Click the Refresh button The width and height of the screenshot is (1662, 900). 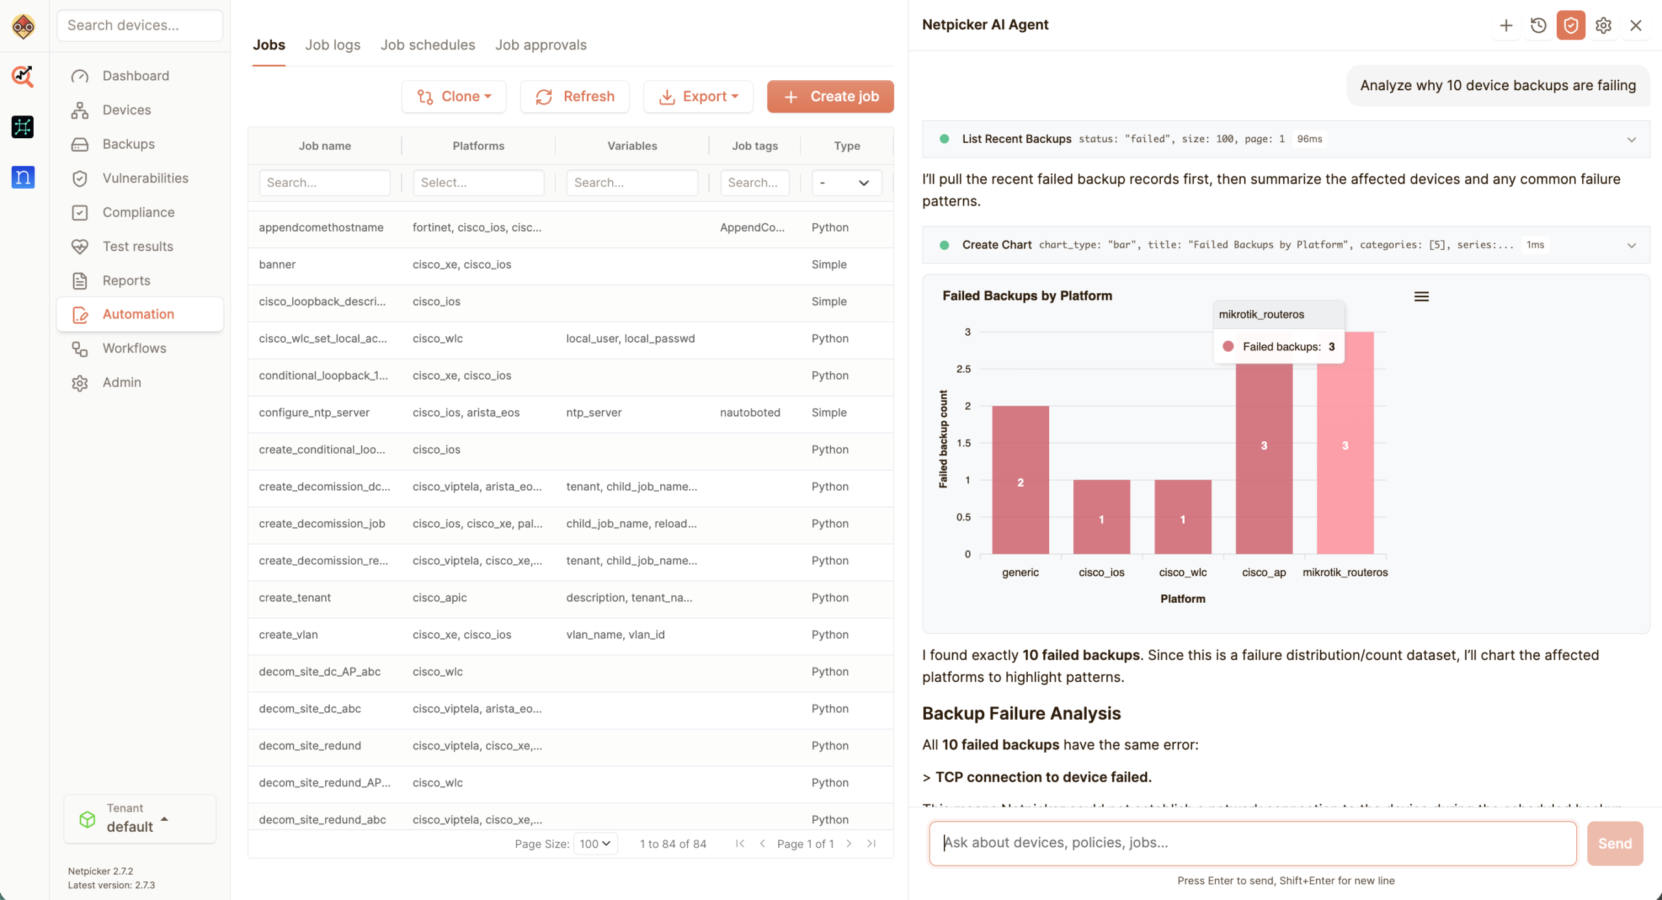pyautogui.click(x=575, y=97)
